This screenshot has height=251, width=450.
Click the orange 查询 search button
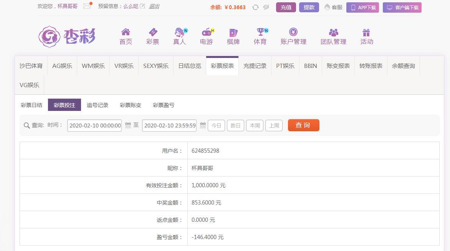click(x=303, y=125)
